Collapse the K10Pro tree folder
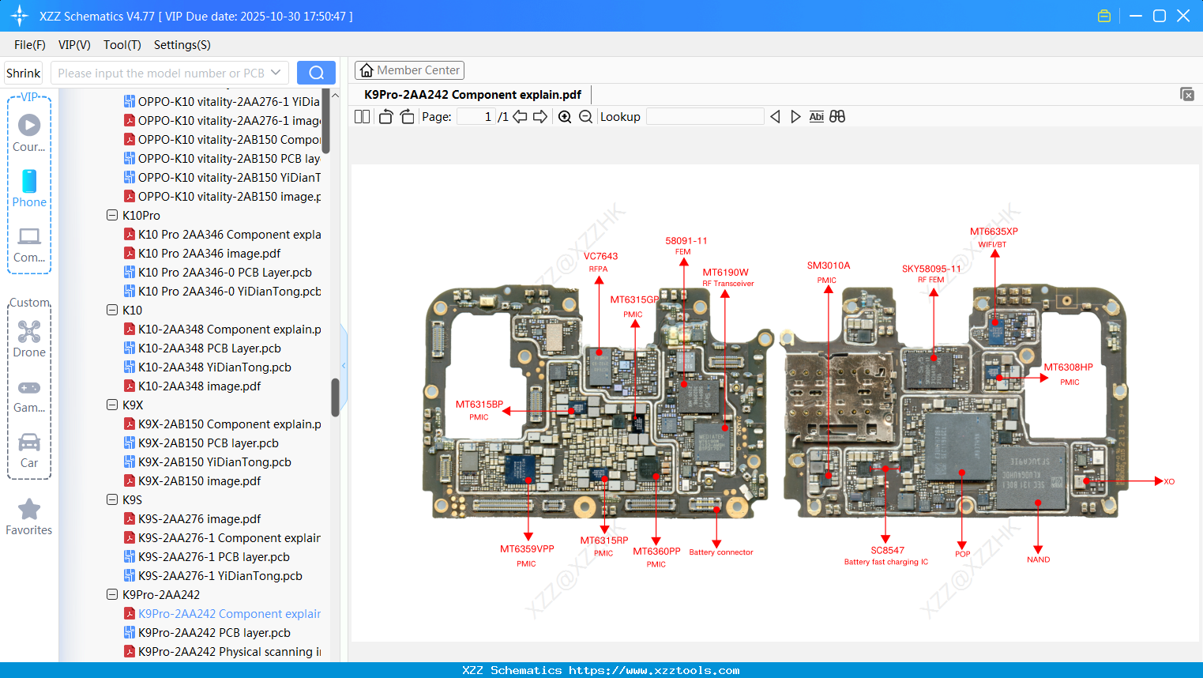Viewport: 1203px width, 678px height. click(112, 215)
